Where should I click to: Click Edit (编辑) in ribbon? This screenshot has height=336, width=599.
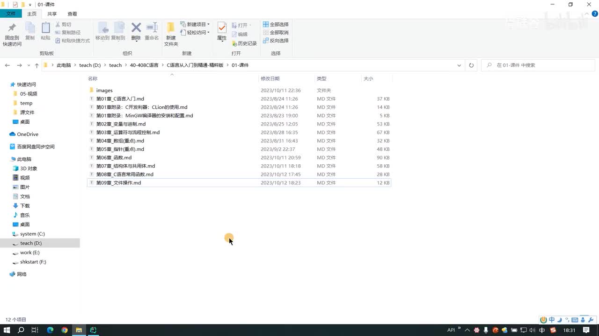[240, 34]
